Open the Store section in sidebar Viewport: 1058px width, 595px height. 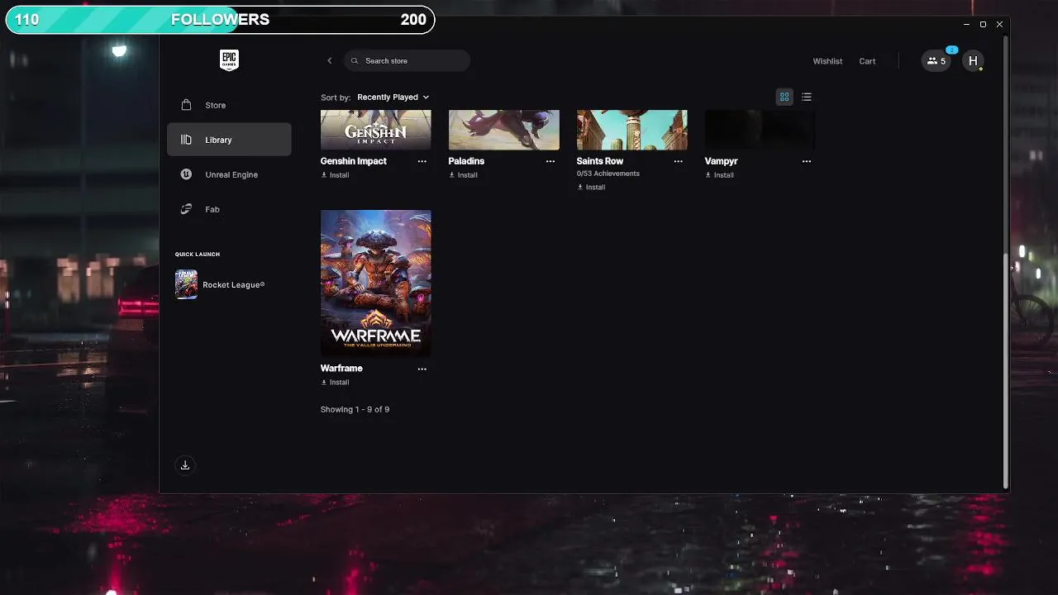coord(229,105)
